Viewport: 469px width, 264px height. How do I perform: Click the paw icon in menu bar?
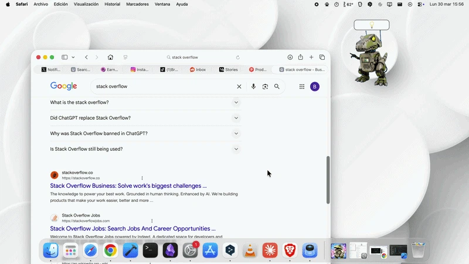tap(327, 4)
